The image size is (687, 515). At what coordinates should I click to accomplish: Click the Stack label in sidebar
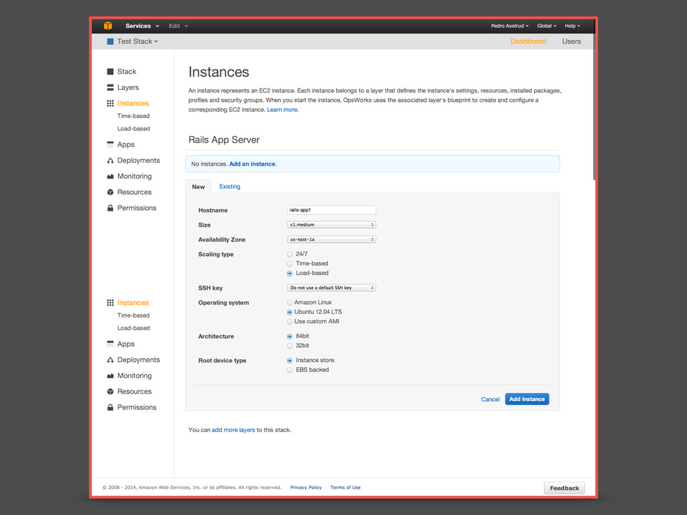point(126,71)
